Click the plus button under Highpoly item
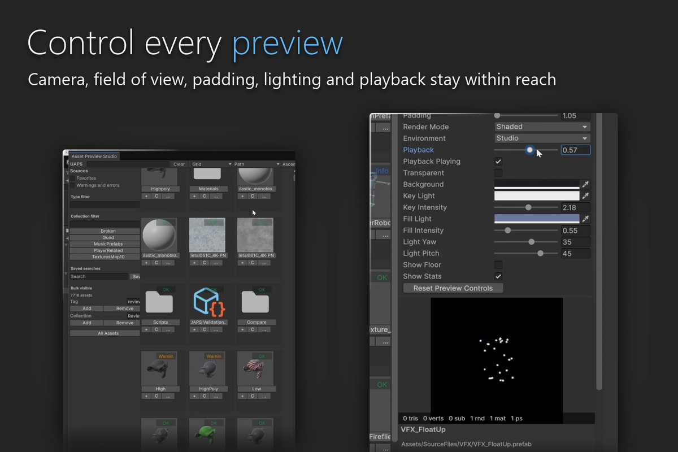 click(x=147, y=196)
